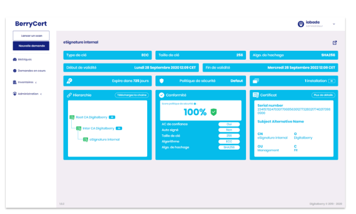Click the eSignature internal certificate icon in the tree

85,140
